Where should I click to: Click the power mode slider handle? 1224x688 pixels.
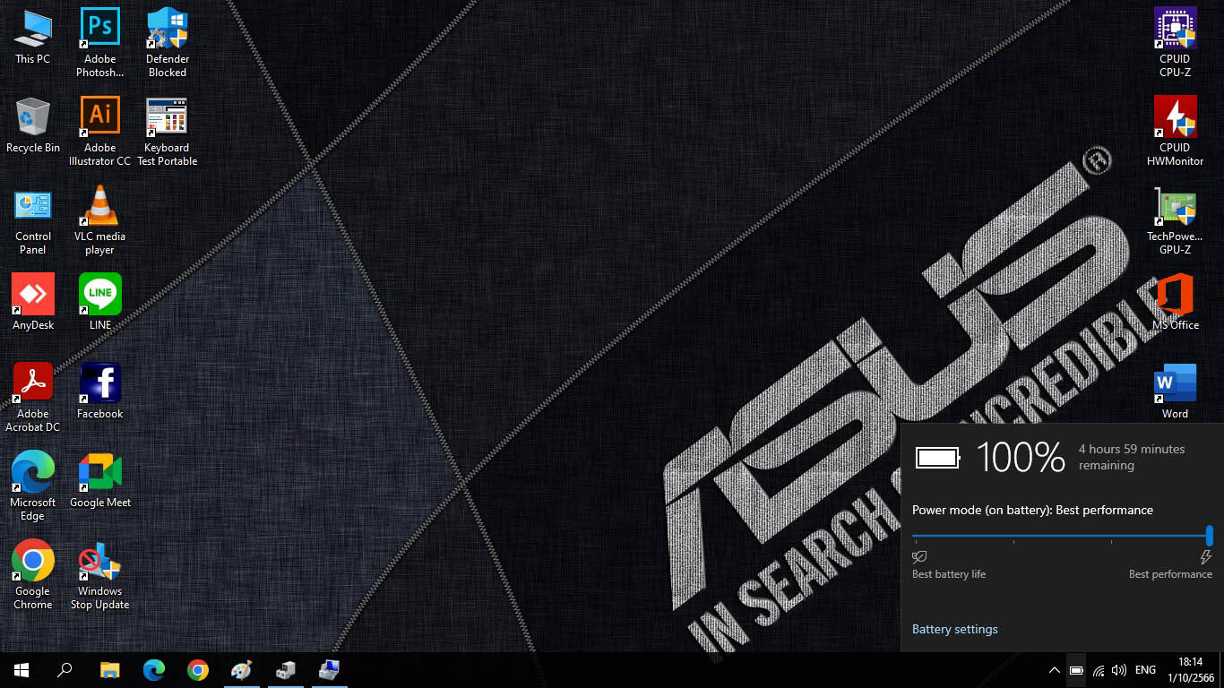1210,536
